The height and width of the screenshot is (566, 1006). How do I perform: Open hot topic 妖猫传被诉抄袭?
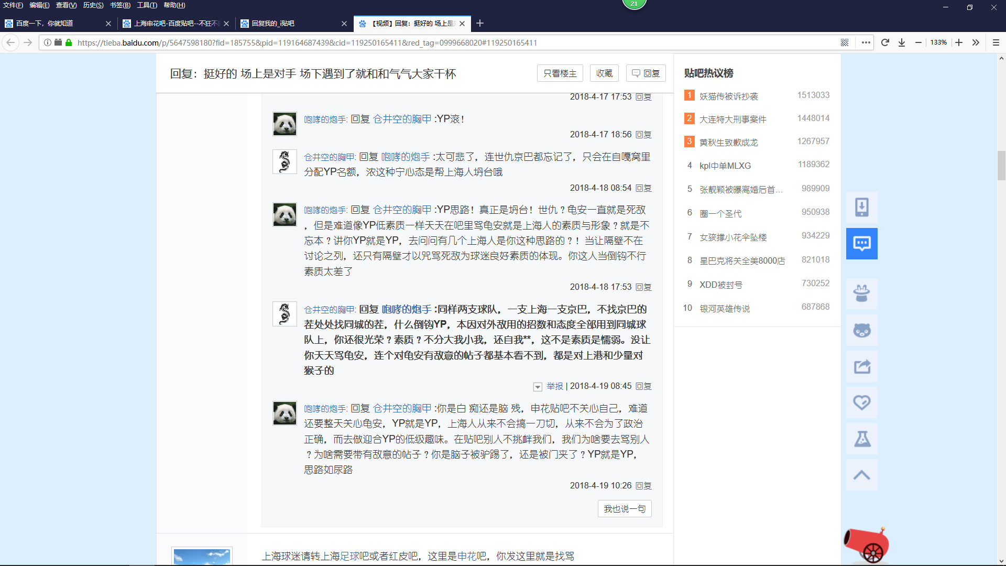(728, 96)
